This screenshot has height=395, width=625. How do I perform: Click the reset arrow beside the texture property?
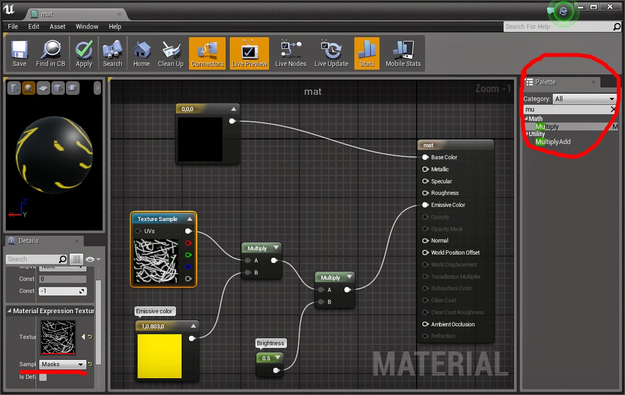tap(90, 337)
